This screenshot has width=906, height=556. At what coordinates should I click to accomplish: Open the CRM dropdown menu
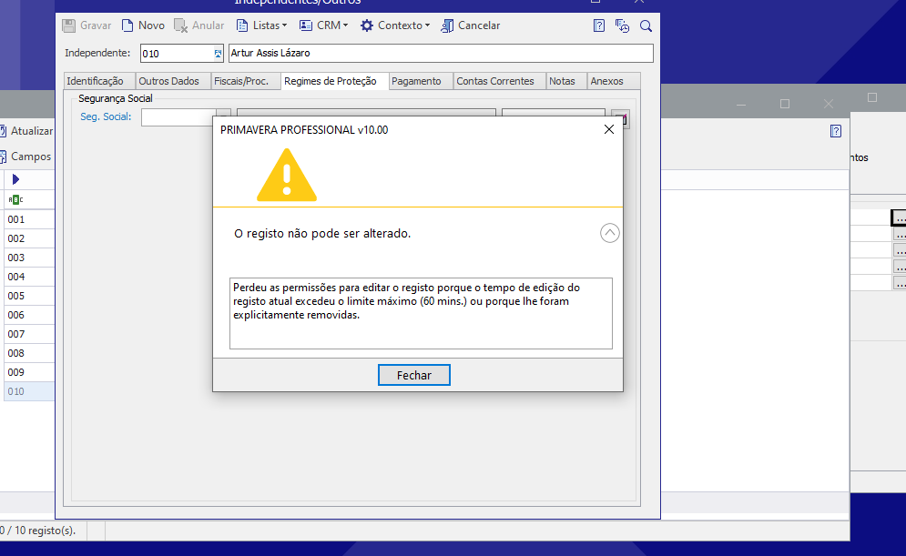pyautogui.click(x=323, y=25)
